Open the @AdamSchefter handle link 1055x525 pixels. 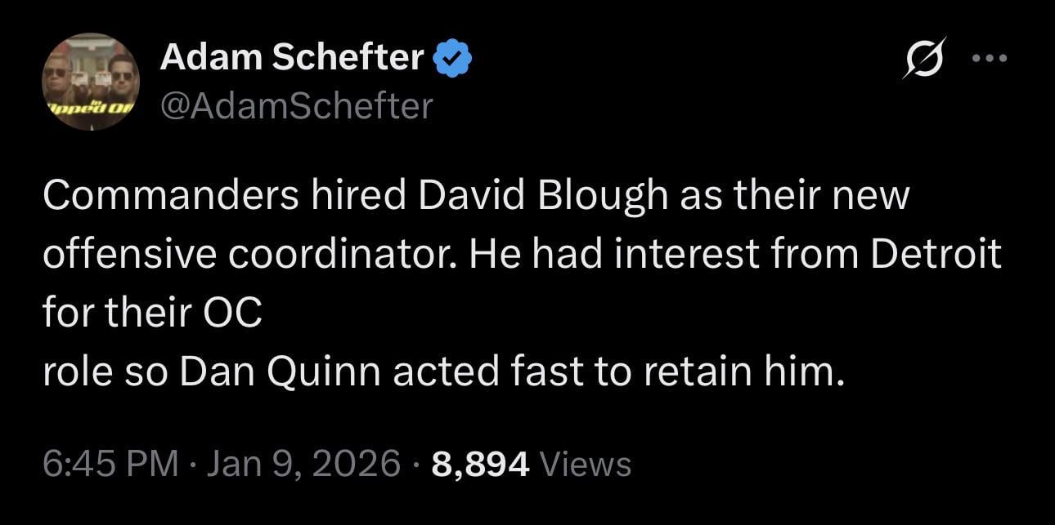tap(299, 104)
